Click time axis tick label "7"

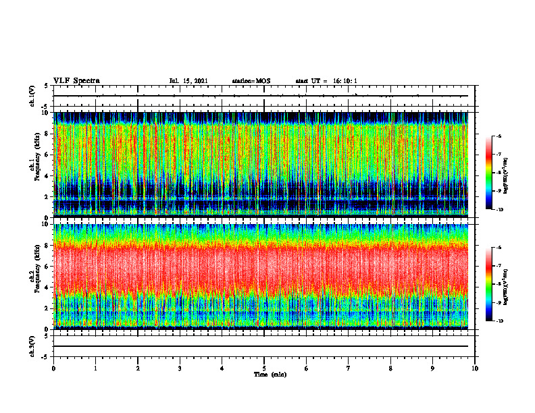click(349, 368)
